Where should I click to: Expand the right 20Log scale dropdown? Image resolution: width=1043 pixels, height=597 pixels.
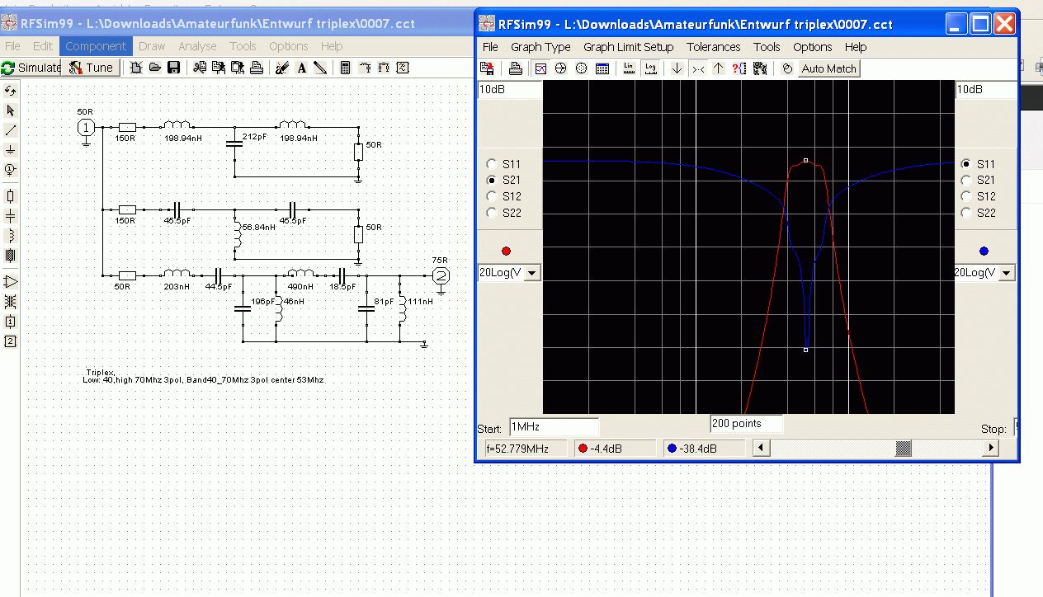pyautogui.click(x=1006, y=273)
